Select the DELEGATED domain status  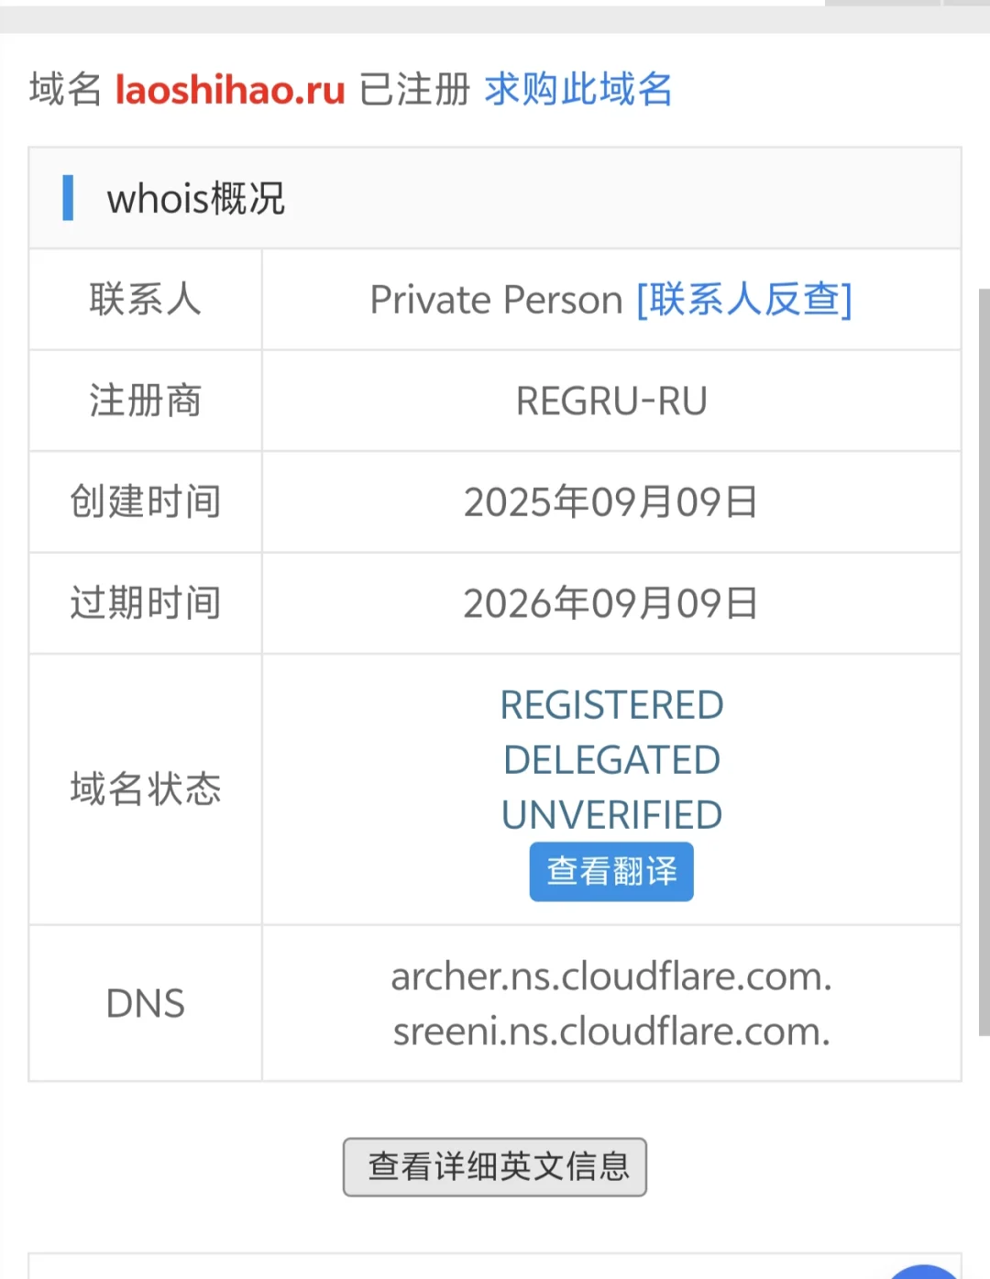click(x=611, y=760)
